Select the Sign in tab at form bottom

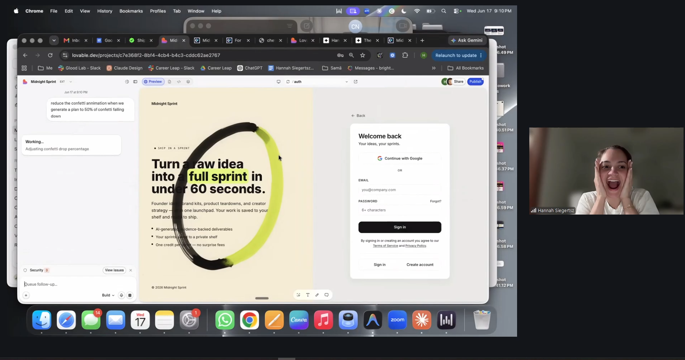tap(380, 265)
